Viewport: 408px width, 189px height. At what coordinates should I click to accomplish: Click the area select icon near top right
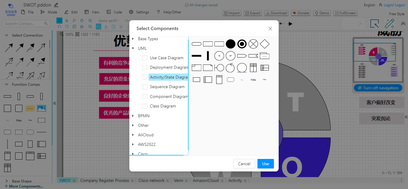374,23
